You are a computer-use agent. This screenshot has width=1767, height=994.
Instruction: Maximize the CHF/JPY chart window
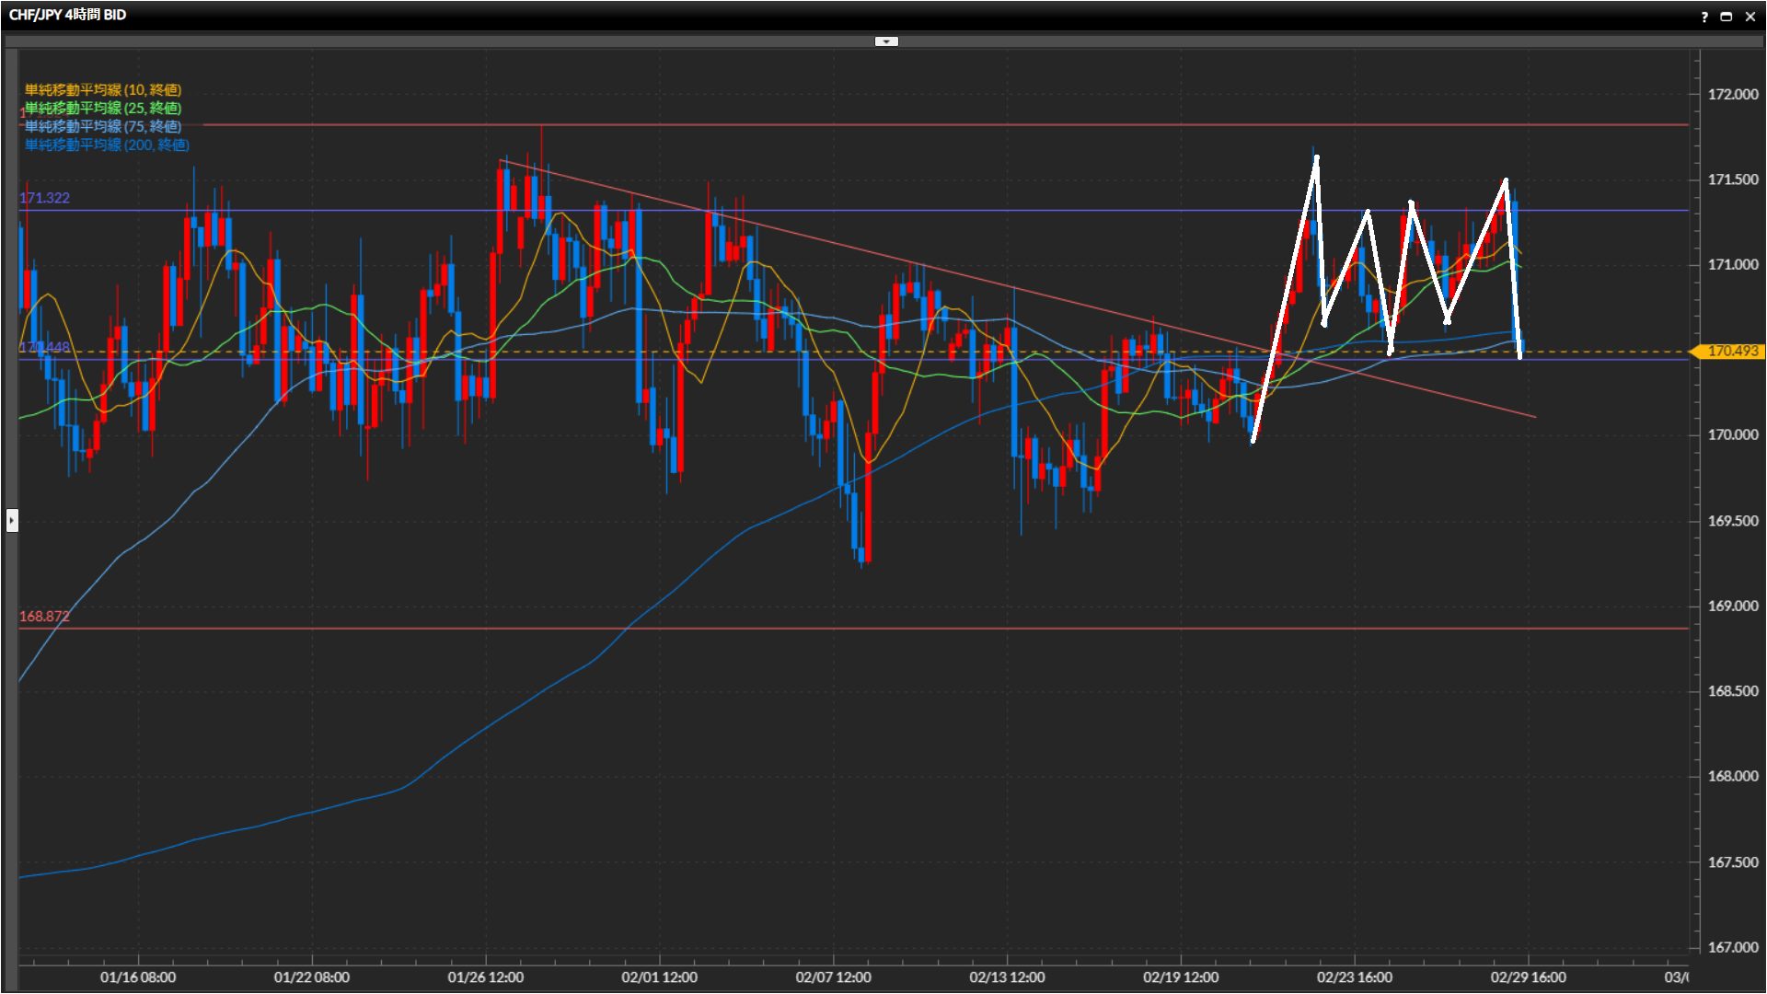(1727, 17)
